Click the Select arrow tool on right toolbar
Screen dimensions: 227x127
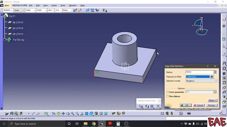pos(224,46)
